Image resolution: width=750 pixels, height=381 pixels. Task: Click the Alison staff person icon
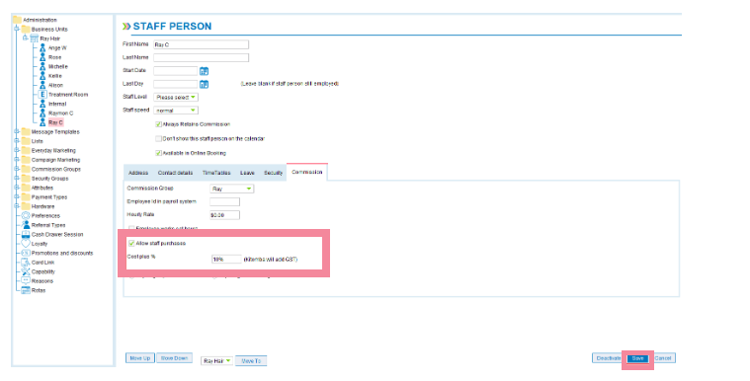(42, 85)
